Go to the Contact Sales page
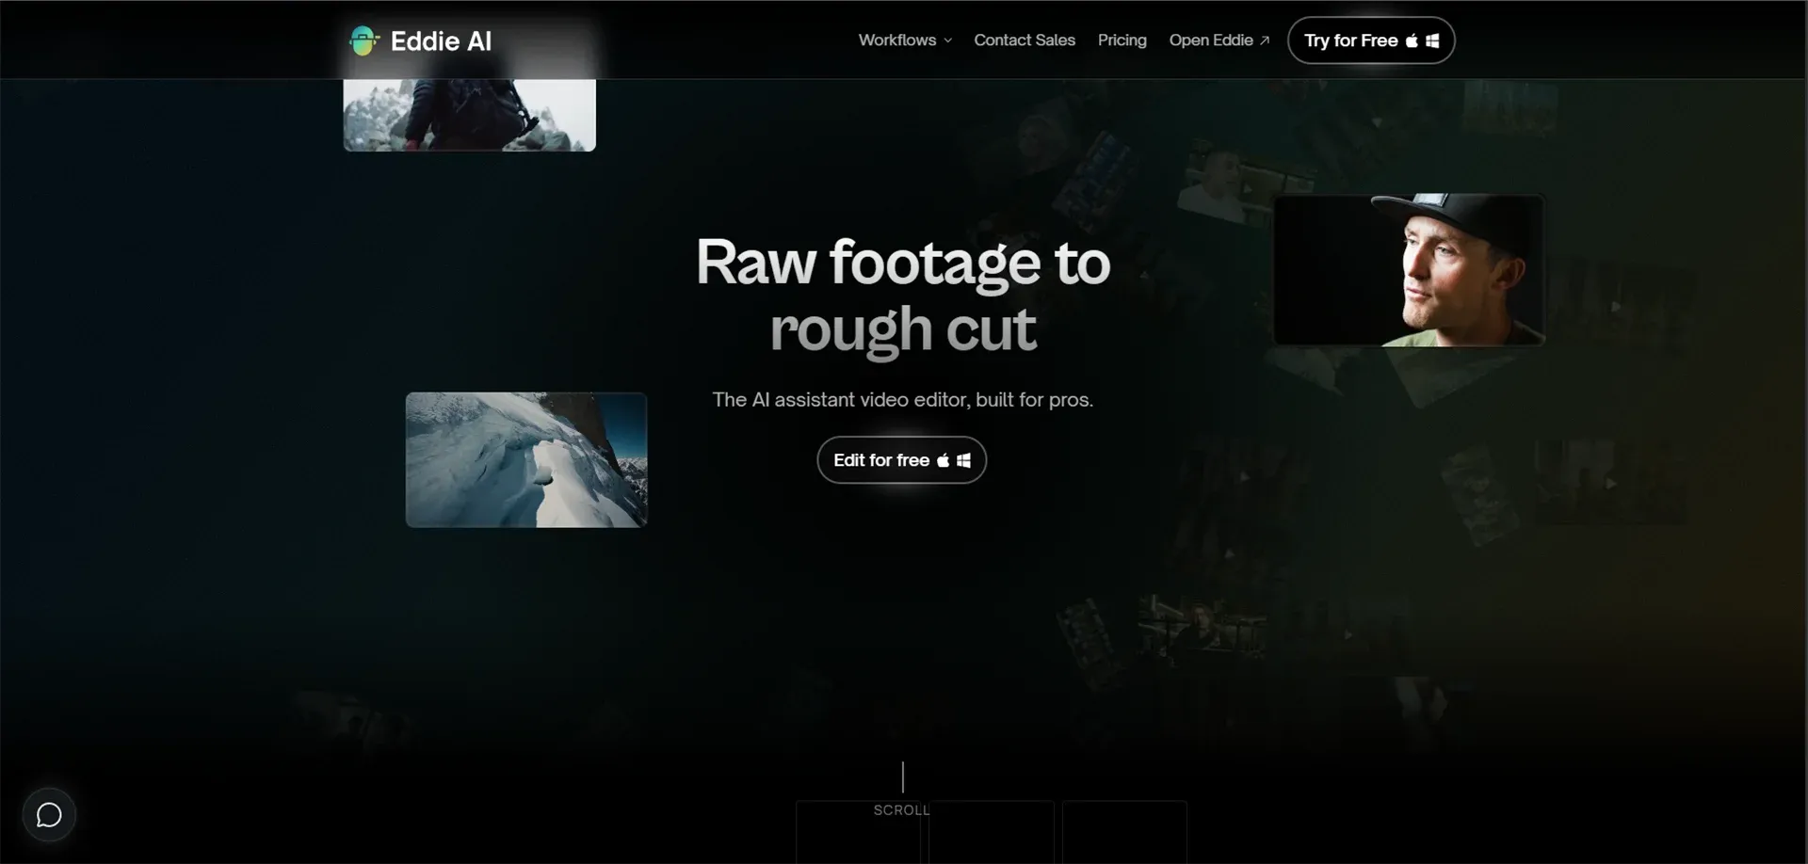Viewport: 1808px width, 864px height. click(1024, 40)
